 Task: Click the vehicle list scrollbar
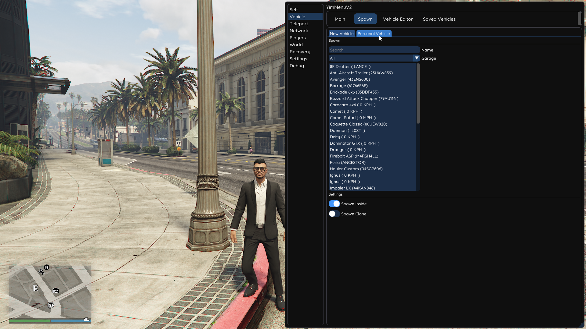coord(418,93)
